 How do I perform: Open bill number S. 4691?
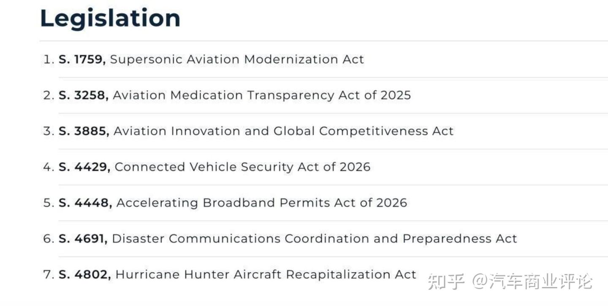pyautogui.click(x=83, y=239)
